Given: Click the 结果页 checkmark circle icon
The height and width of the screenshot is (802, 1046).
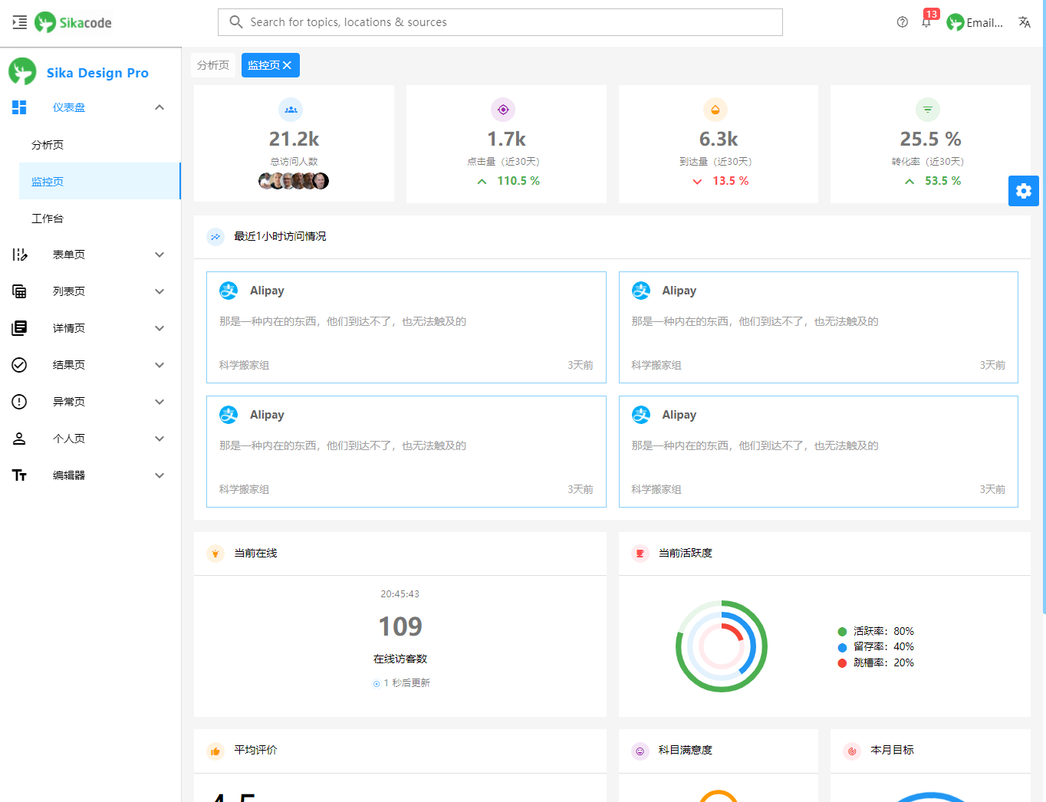Looking at the screenshot, I should tap(20, 365).
